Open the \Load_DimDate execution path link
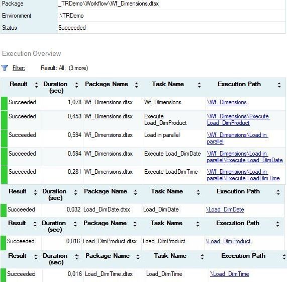Screen dimensions: 287x282 click(225, 209)
